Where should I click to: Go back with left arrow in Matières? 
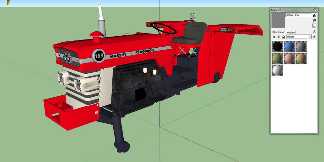(274, 37)
